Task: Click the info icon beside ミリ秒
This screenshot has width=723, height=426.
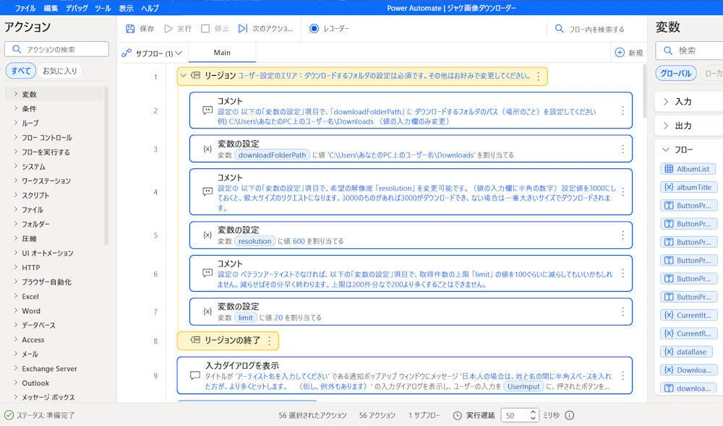Action: tap(570, 415)
